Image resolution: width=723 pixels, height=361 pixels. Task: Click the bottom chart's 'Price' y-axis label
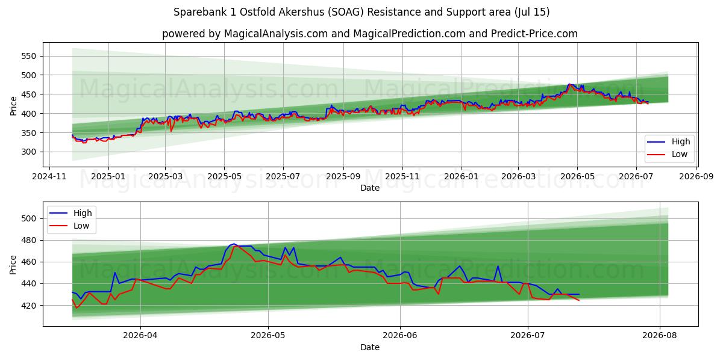click(14, 264)
